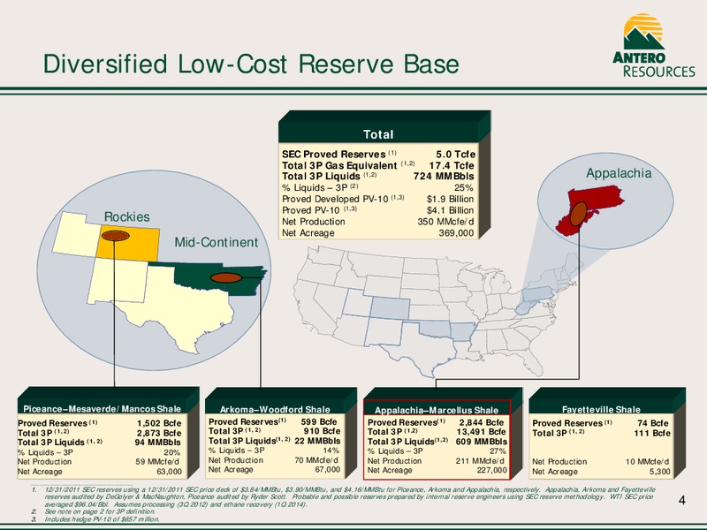Select 13,491 Bcfe Marcellus Total 3P

481,432
